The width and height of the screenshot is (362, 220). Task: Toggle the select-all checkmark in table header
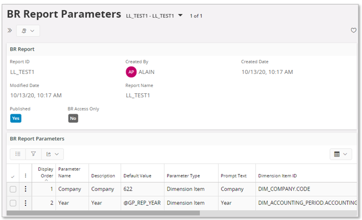[13, 177]
